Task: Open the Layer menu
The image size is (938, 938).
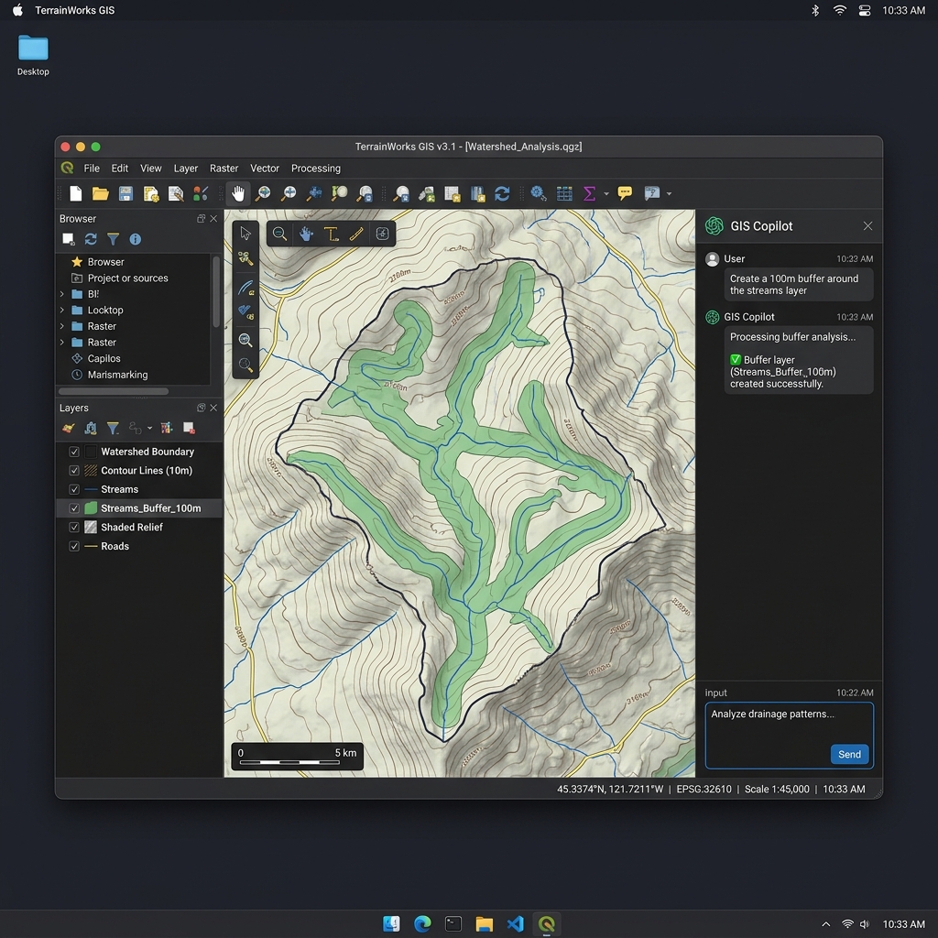Action: [x=185, y=169]
